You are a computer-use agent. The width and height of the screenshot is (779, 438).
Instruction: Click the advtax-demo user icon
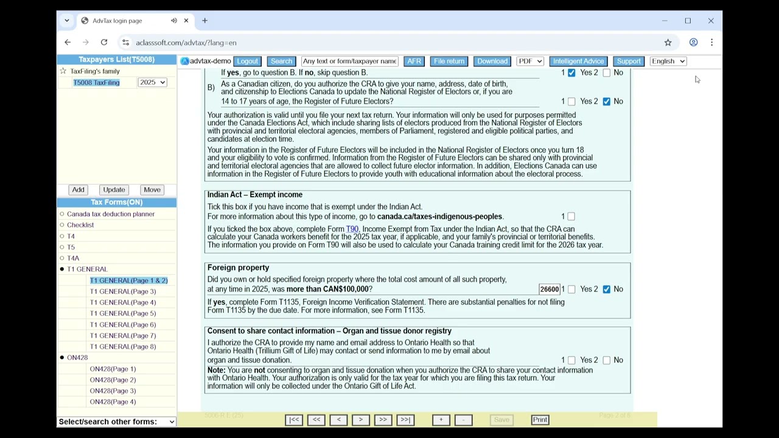[184, 61]
